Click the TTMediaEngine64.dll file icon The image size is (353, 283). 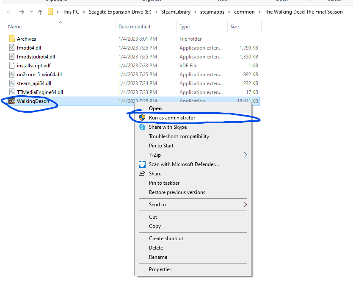[x=12, y=92]
